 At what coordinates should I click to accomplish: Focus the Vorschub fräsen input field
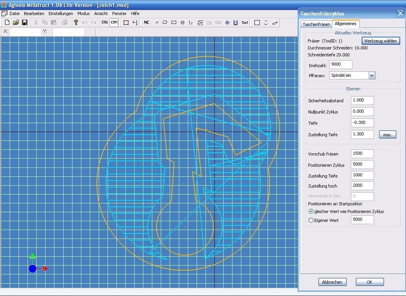(362, 154)
